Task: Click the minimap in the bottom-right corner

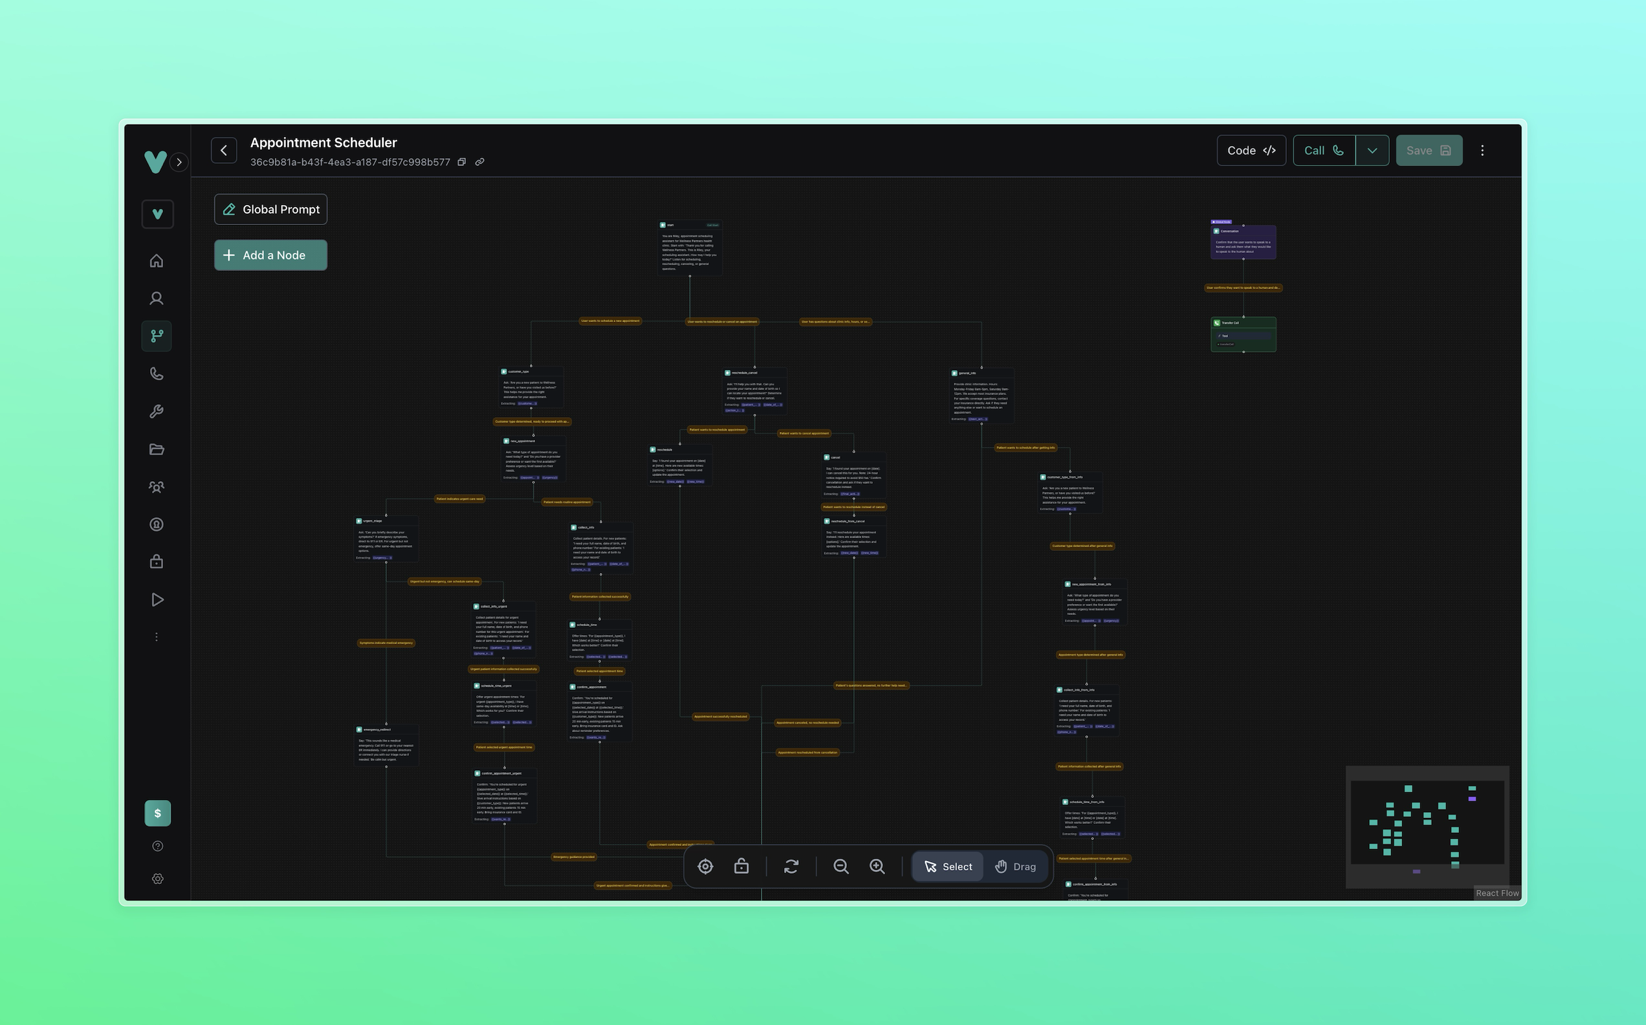Action: pyautogui.click(x=1427, y=826)
